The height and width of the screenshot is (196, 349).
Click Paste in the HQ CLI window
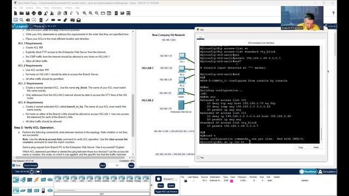click(x=316, y=148)
